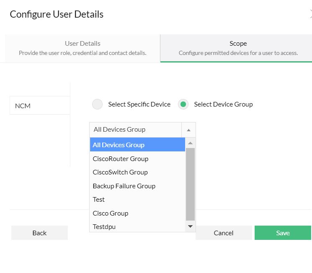Image resolution: width=312 pixels, height=273 pixels.
Task: Collapse the All Devices Group dropdown arrow
Action: pyautogui.click(x=188, y=130)
